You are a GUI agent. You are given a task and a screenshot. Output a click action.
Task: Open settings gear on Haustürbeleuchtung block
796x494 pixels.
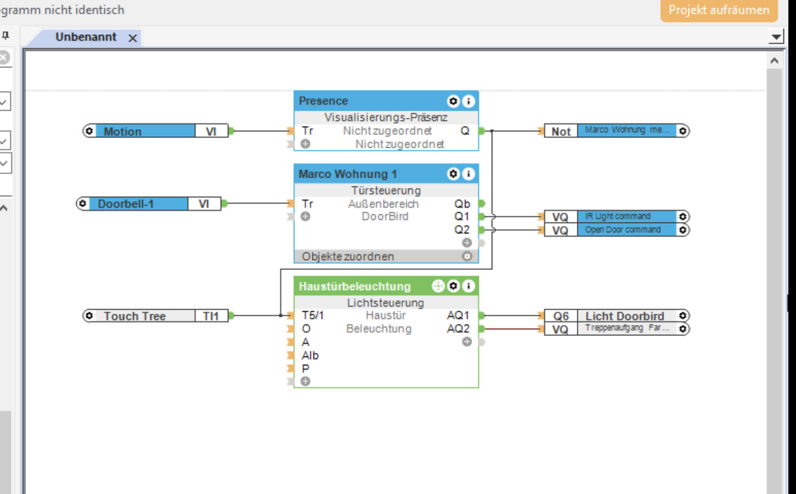(453, 286)
